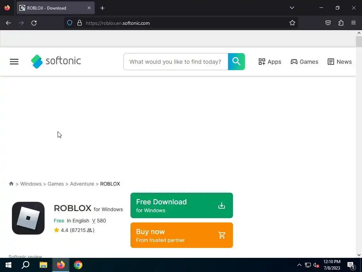
Task: Click the site security padlock icon
Action: point(80,23)
